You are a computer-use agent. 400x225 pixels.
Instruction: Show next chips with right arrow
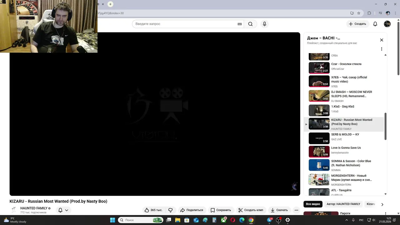[x=382, y=204]
